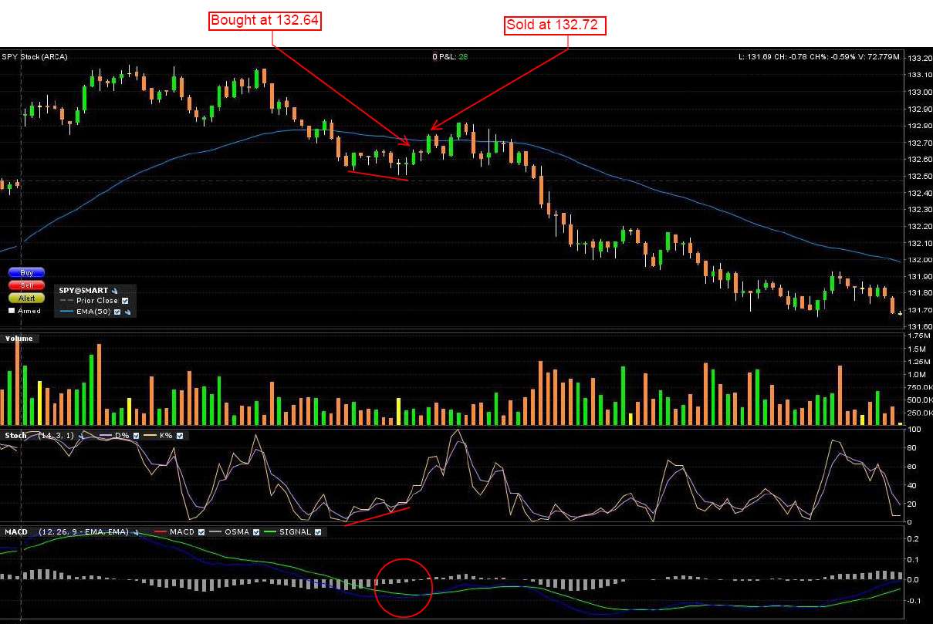
Task: Open MACD indicator settings wrench
Action: pos(137,532)
